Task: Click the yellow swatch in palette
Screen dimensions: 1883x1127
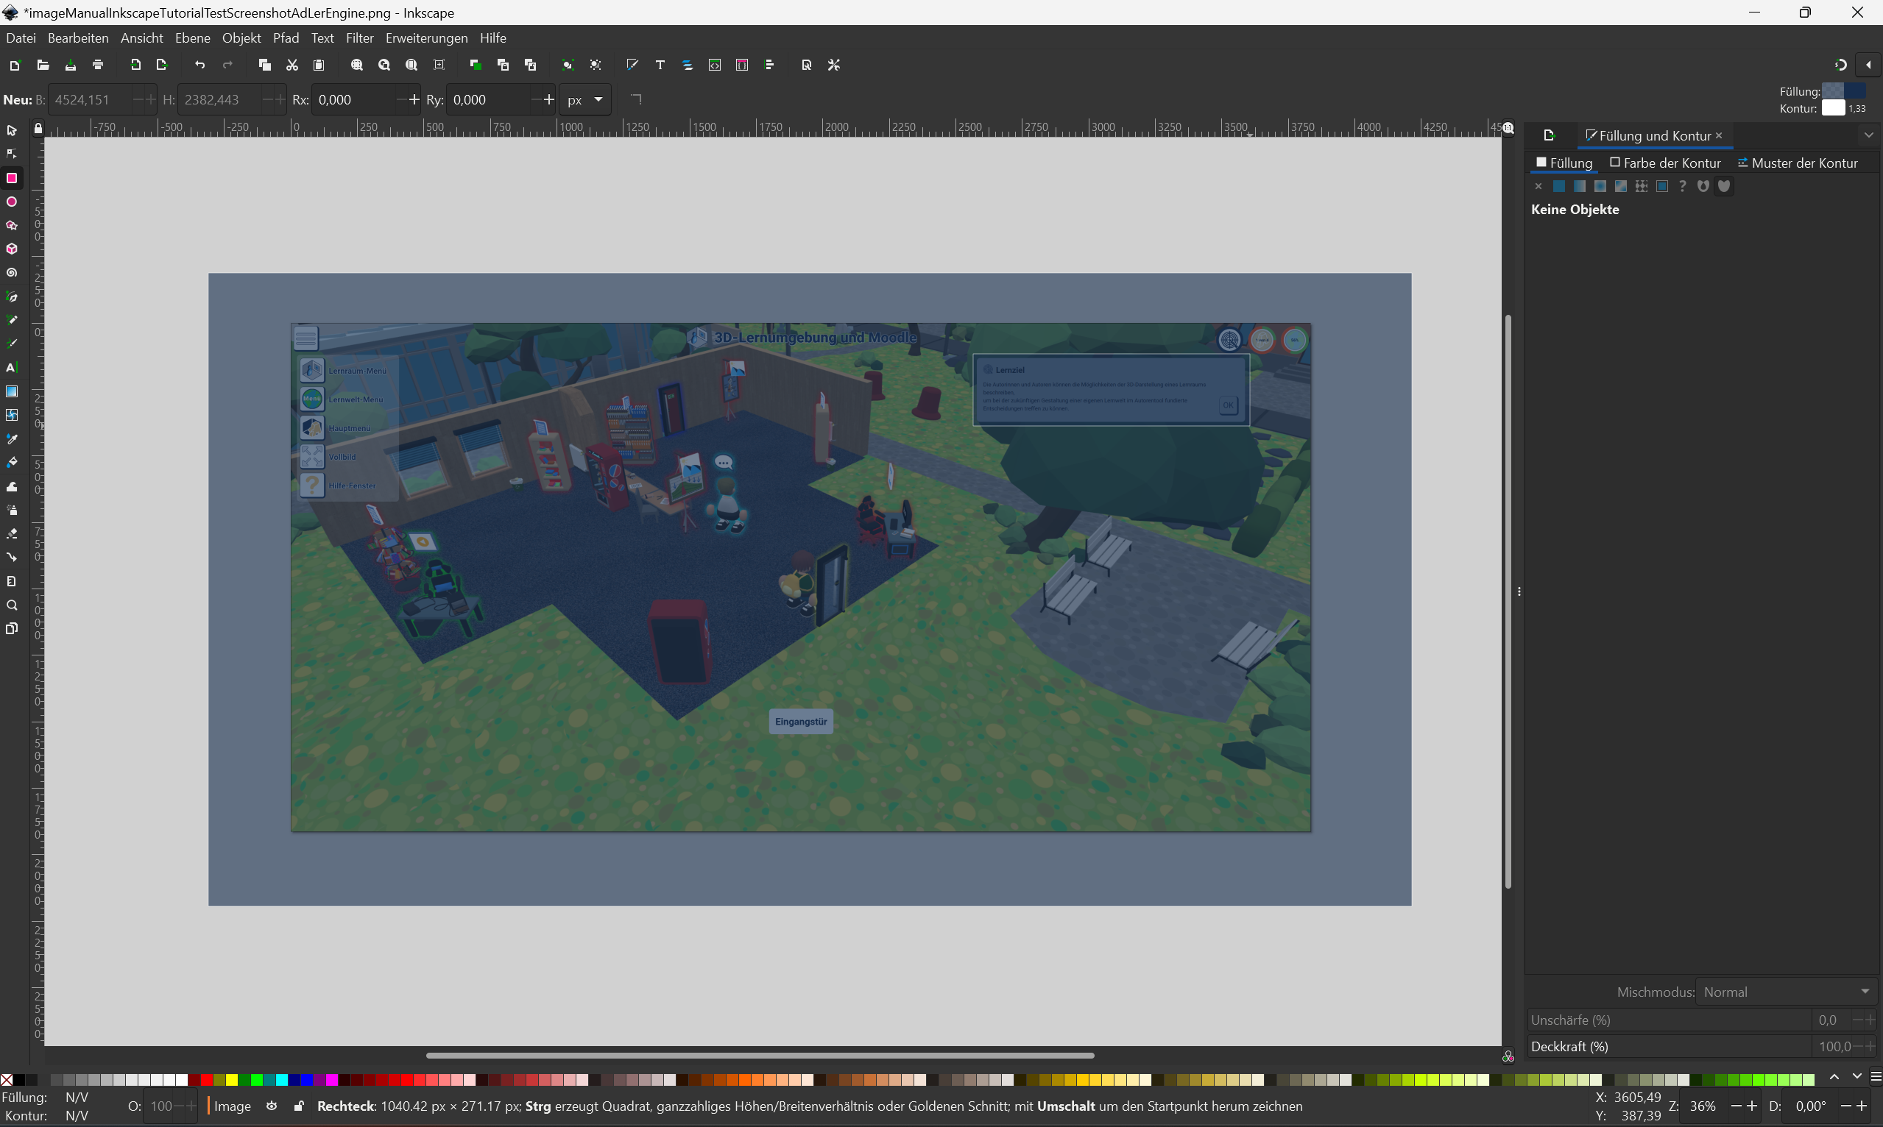Action: [x=233, y=1080]
